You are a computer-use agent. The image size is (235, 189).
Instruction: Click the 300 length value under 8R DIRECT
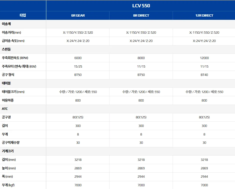tap(141, 126)
